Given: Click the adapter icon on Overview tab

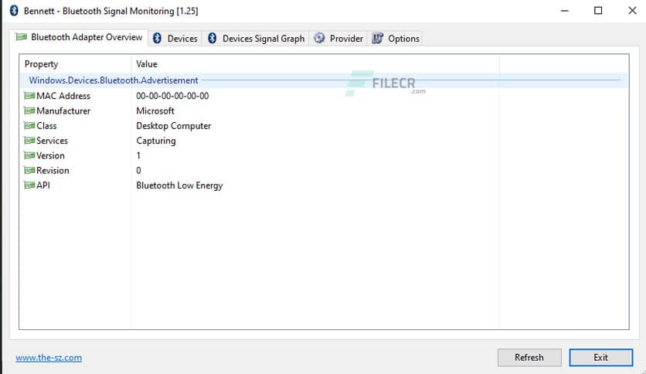Looking at the screenshot, I should 21,37.
